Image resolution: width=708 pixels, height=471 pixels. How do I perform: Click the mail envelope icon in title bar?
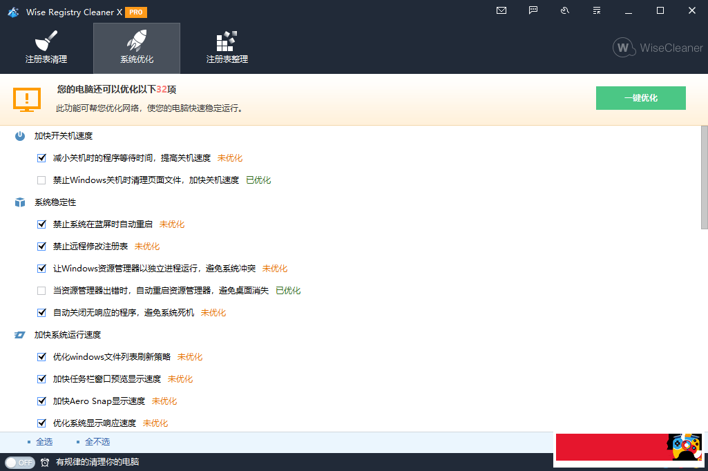click(501, 10)
